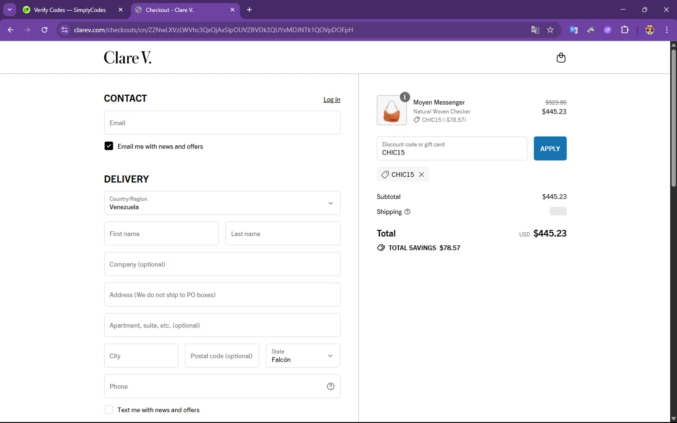Screen dimensions: 677x423
Task: Focus the Phone field
Action: click(x=222, y=386)
